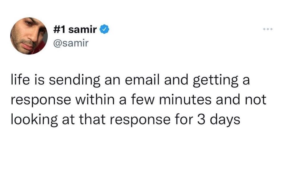Click the "#1" prefix in the display name
Screen dimensions: 281x170
59,30
